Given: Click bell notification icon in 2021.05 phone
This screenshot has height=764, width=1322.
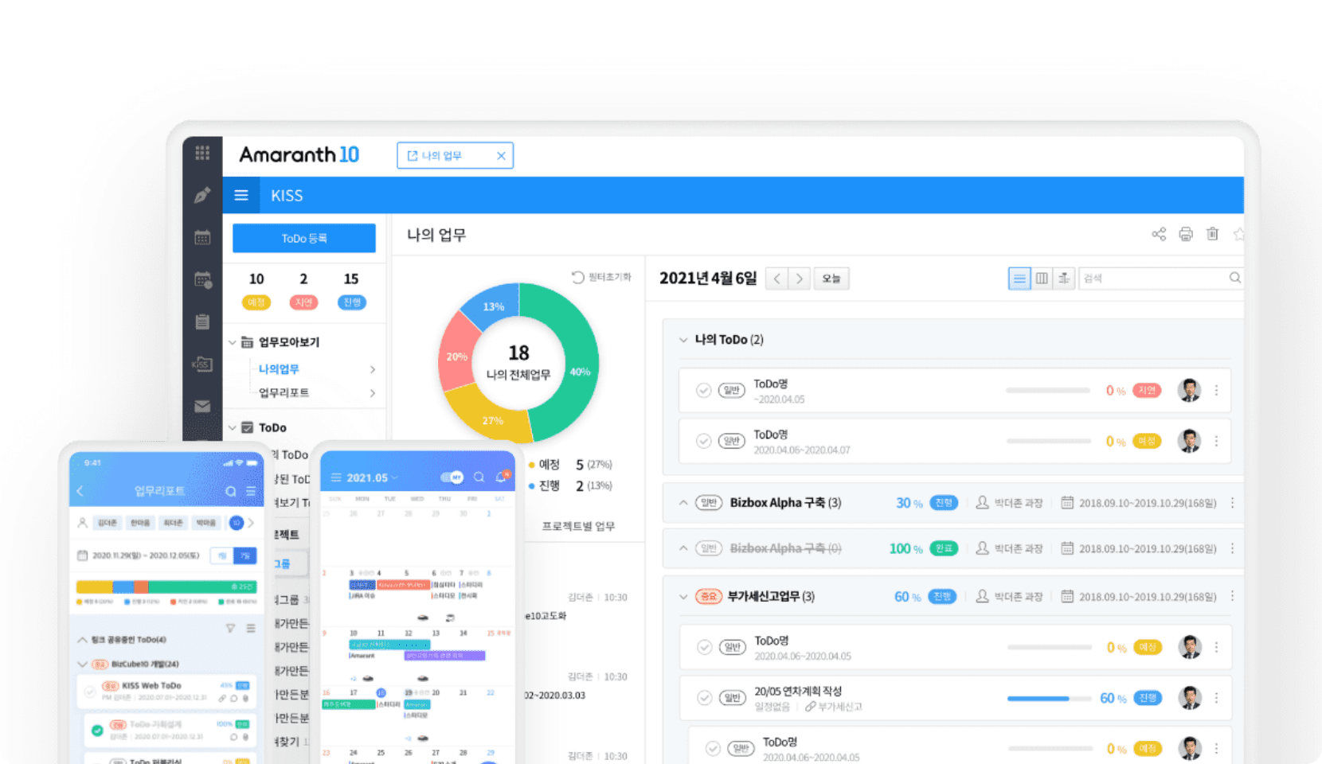Looking at the screenshot, I should 502,477.
